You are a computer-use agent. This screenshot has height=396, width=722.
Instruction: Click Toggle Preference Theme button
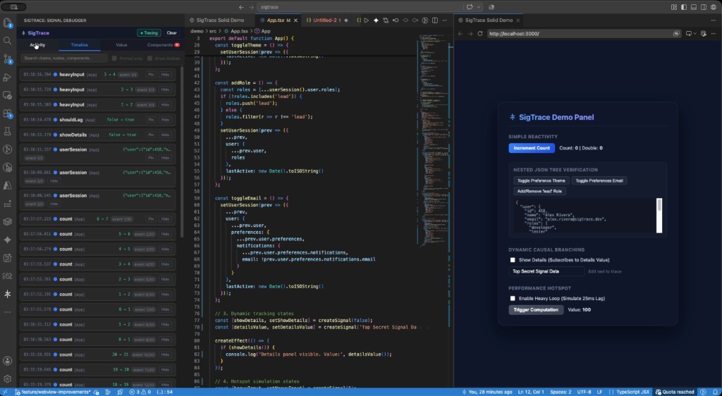(541, 181)
